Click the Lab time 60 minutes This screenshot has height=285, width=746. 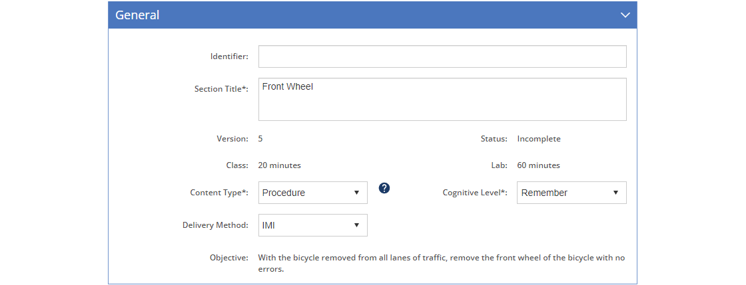point(539,165)
